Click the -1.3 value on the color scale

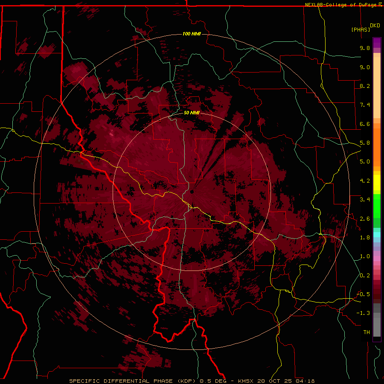click(x=363, y=313)
